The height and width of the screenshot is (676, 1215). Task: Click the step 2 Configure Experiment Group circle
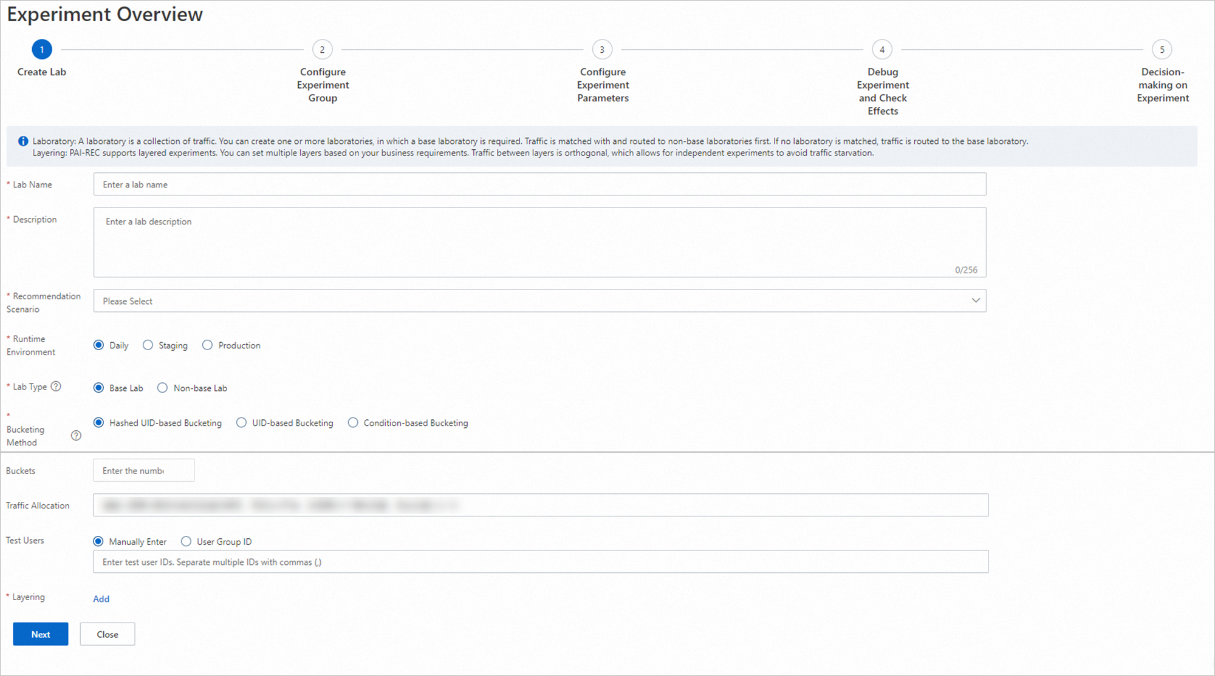pyautogui.click(x=323, y=49)
